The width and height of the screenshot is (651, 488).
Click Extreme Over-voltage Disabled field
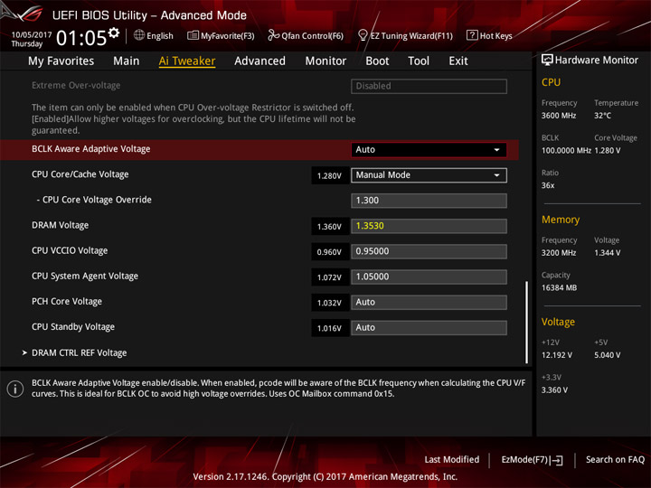click(x=429, y=86)
